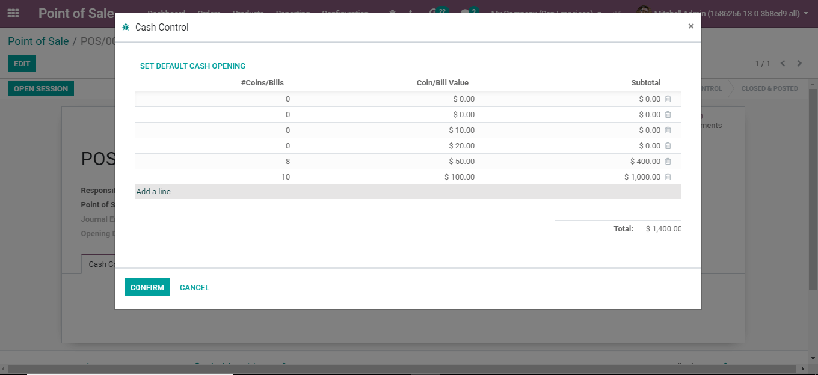The height and width of the screenshot is (375, 818).
Task: Edit coin count 8 for $50 bills
Action: point(288,161)
